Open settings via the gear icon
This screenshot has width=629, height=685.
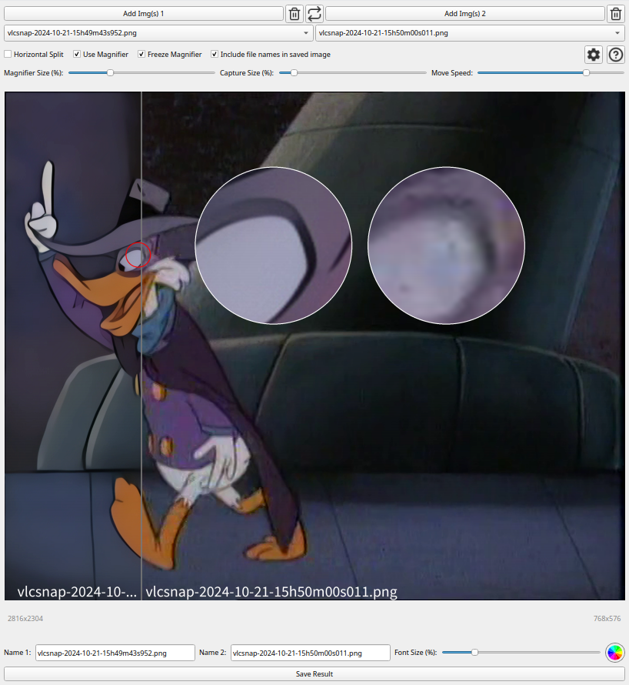point(593,55)
